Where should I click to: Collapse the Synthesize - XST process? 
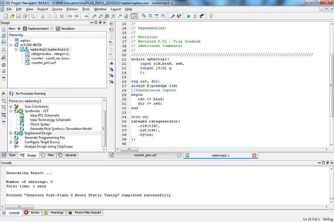tap(11, 111)
